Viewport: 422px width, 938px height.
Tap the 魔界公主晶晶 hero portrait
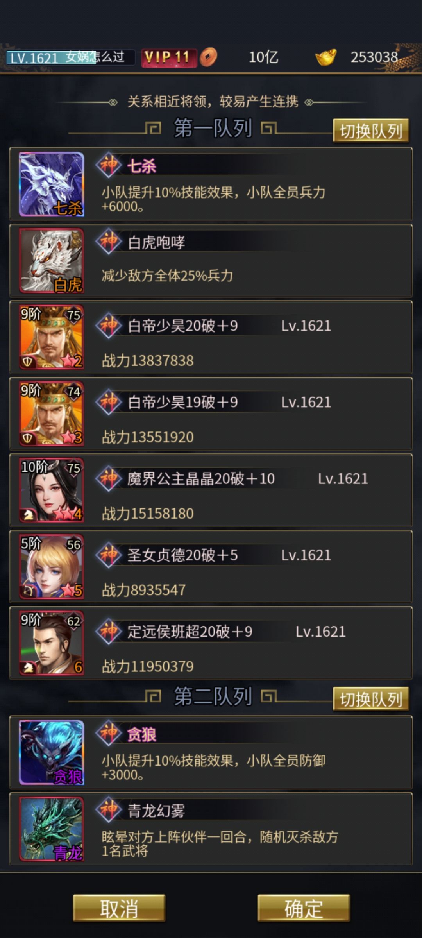(52, 490)
